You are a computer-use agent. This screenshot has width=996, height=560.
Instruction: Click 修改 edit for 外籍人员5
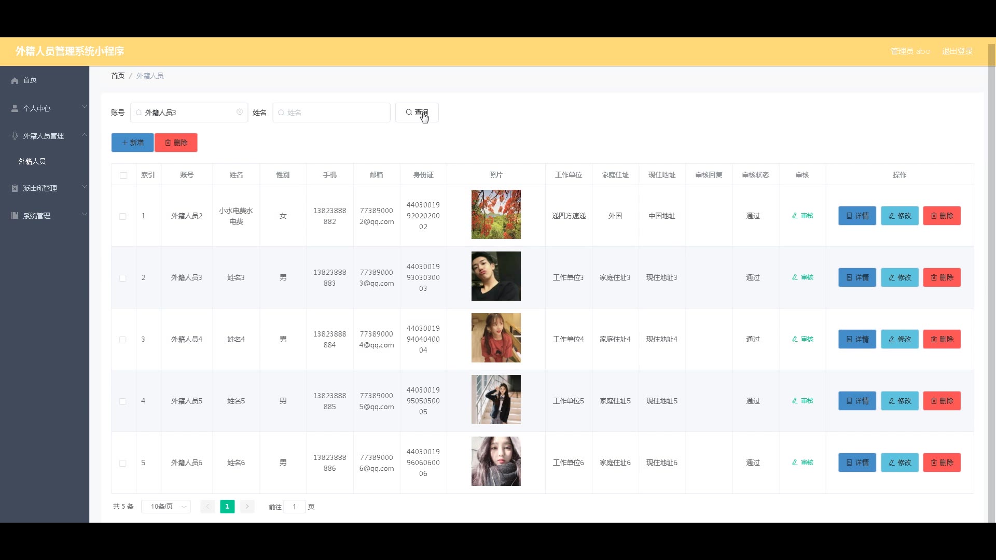pos(900,401)
